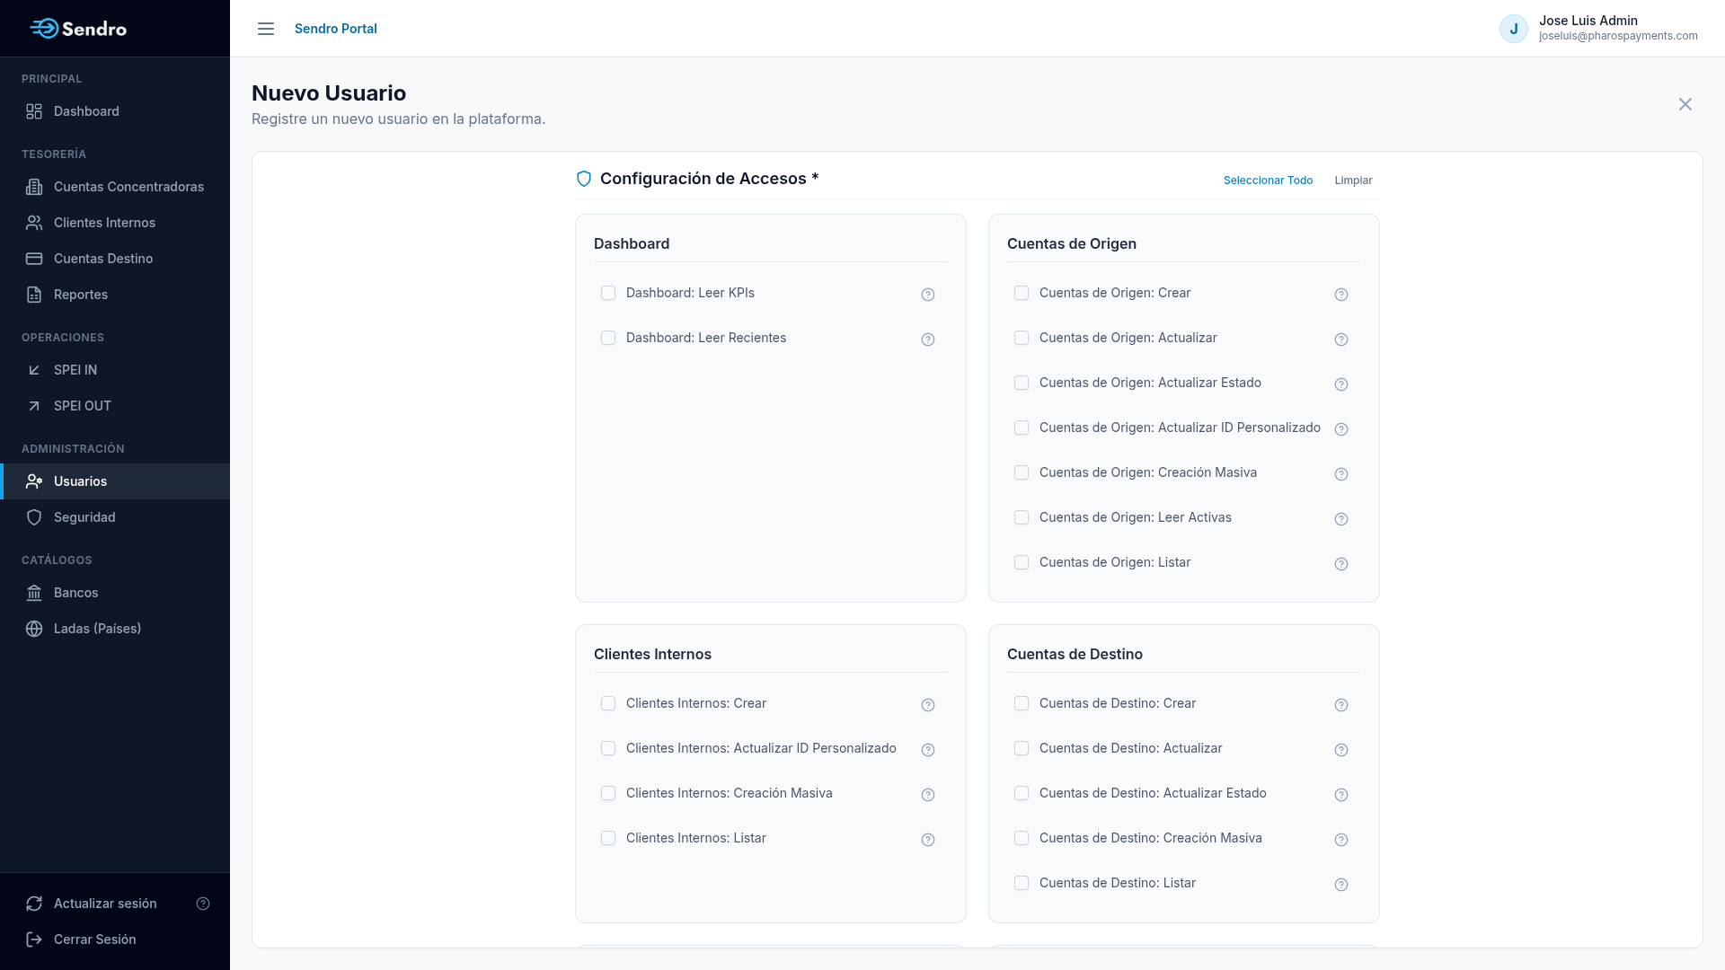Screen dimensions: 1725x970
Task: Click the shield icon beside Configuración de Accesos
Action: [x=584, y=179]
